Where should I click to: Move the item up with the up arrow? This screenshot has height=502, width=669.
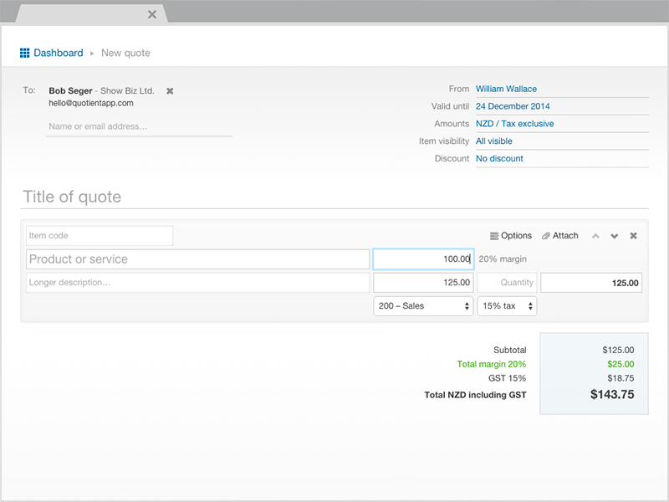click(x=595, y=236)
